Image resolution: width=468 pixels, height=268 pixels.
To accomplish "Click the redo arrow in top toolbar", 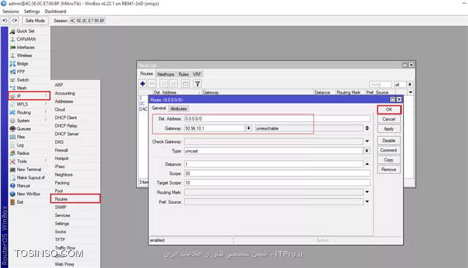I will click(14, 21).
